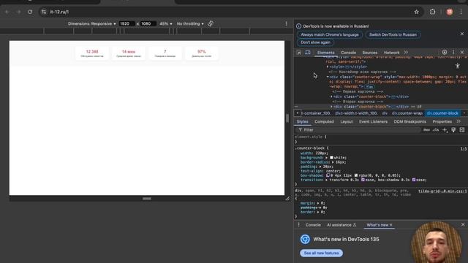Open tilda-grid css source link
468x263 pixels.
point(442,191)
